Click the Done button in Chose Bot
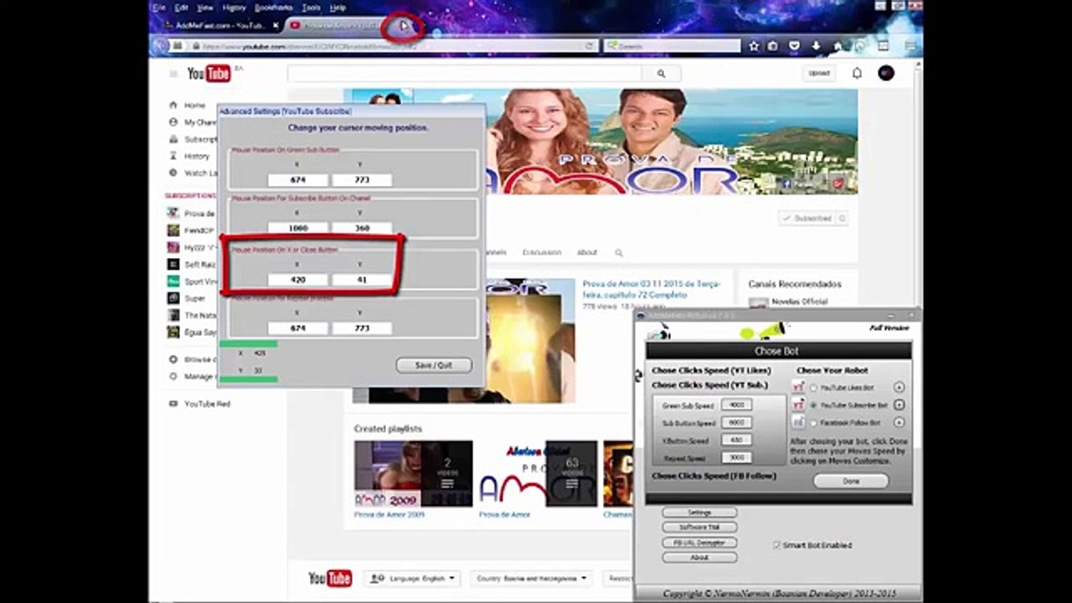 pos(851,481)
